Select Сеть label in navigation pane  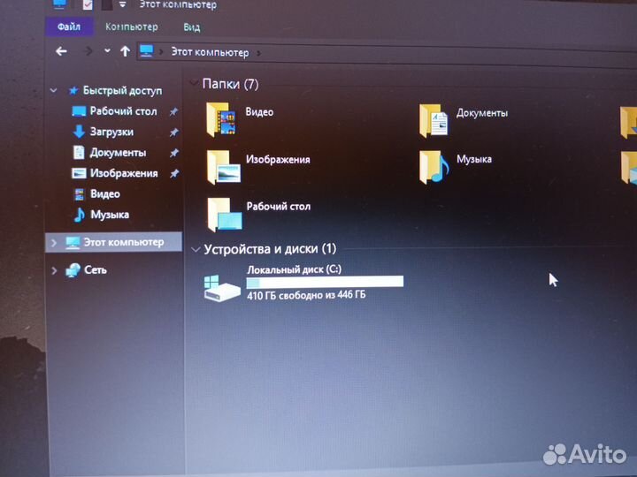[x=96, y=269]
